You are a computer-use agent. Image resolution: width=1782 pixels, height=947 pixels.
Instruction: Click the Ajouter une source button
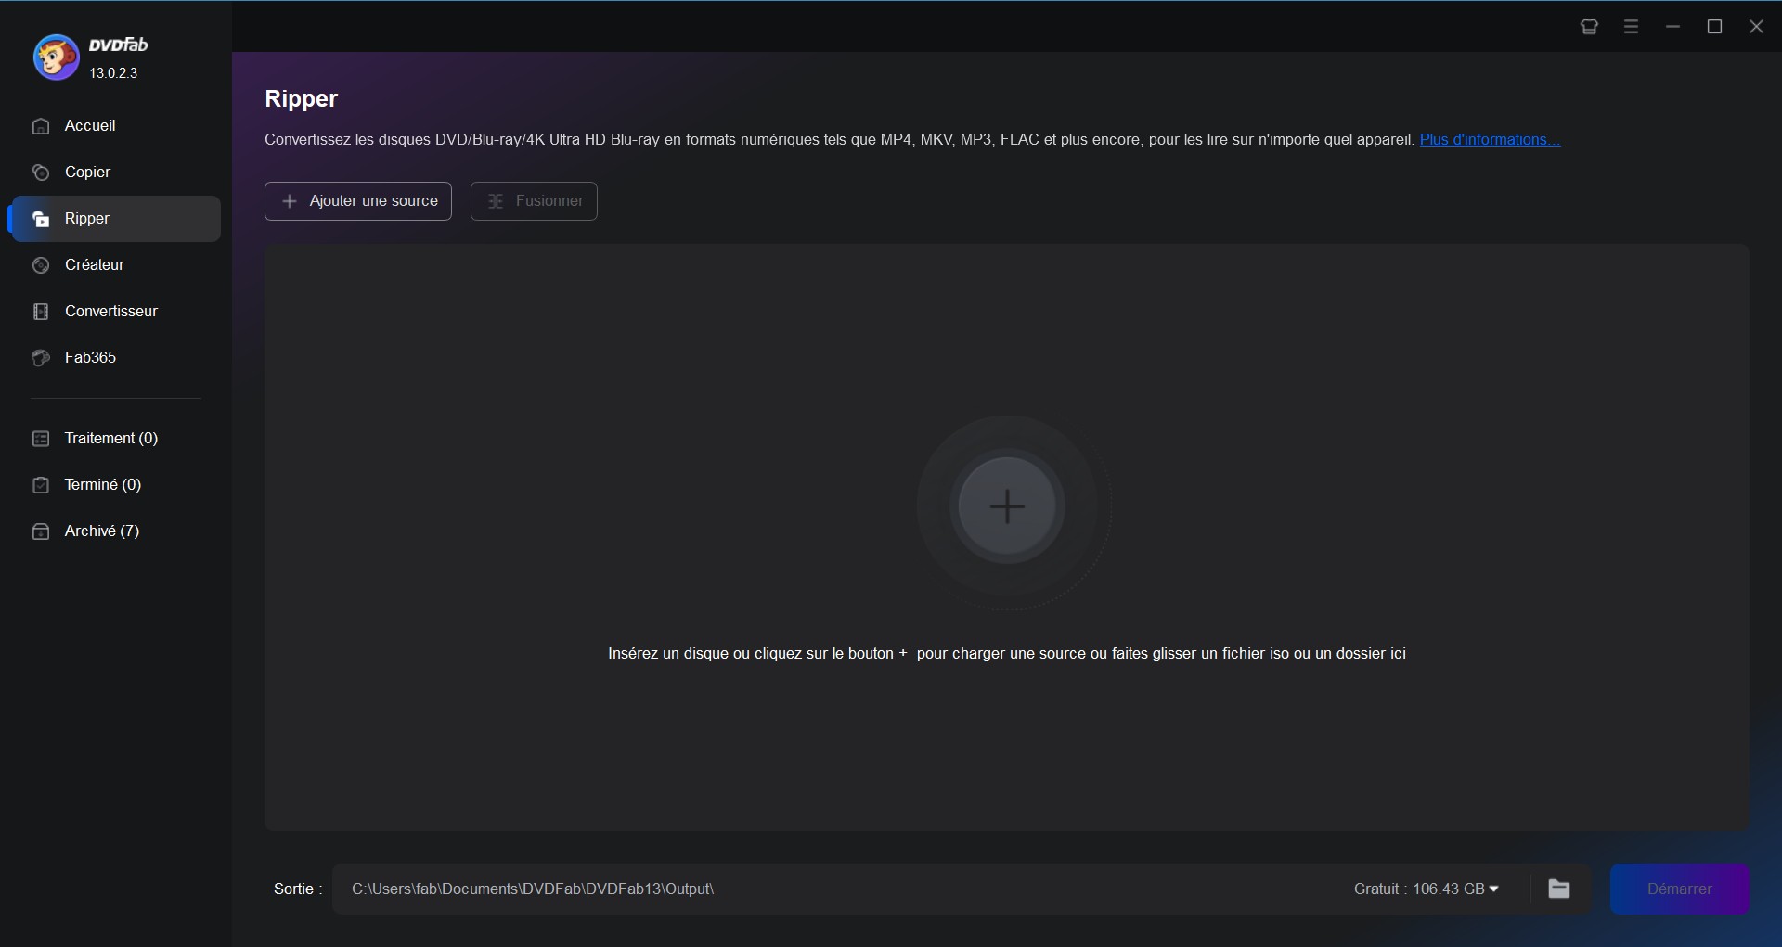[358, 201]
